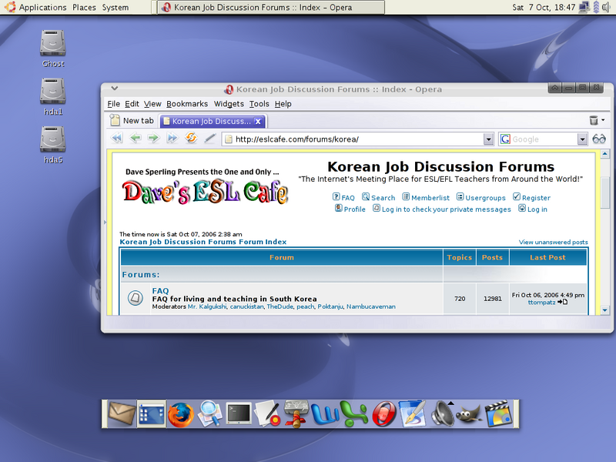Go forward using the green forward arrow
Viewport: 616px width, 462px height.
(153, 139)
